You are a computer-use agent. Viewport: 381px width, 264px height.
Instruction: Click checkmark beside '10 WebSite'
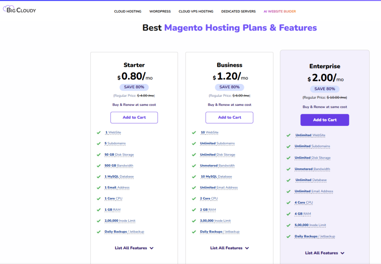[x=194, y=133]
